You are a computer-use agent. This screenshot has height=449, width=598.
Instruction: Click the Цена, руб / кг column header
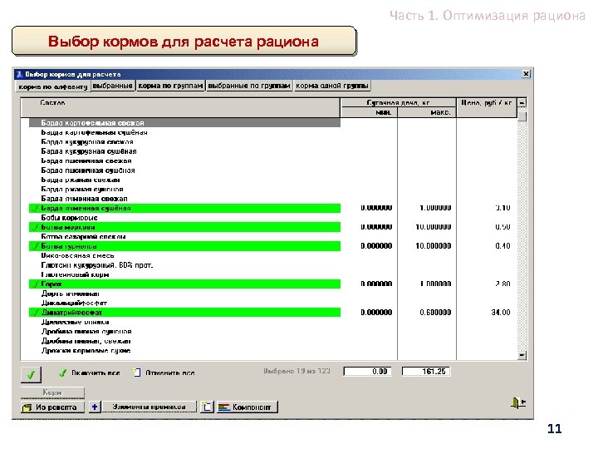pyautogui.click(x=487, y=107)
